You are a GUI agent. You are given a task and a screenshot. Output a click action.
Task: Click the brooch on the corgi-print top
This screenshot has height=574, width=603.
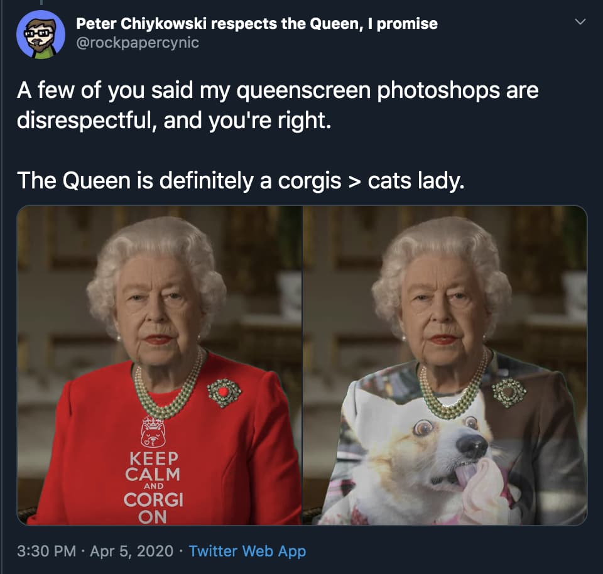point(509,393)
